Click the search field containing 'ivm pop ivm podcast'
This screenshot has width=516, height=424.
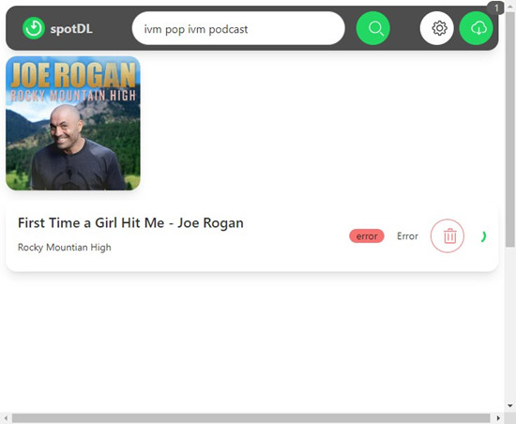(x=238, y=28)
